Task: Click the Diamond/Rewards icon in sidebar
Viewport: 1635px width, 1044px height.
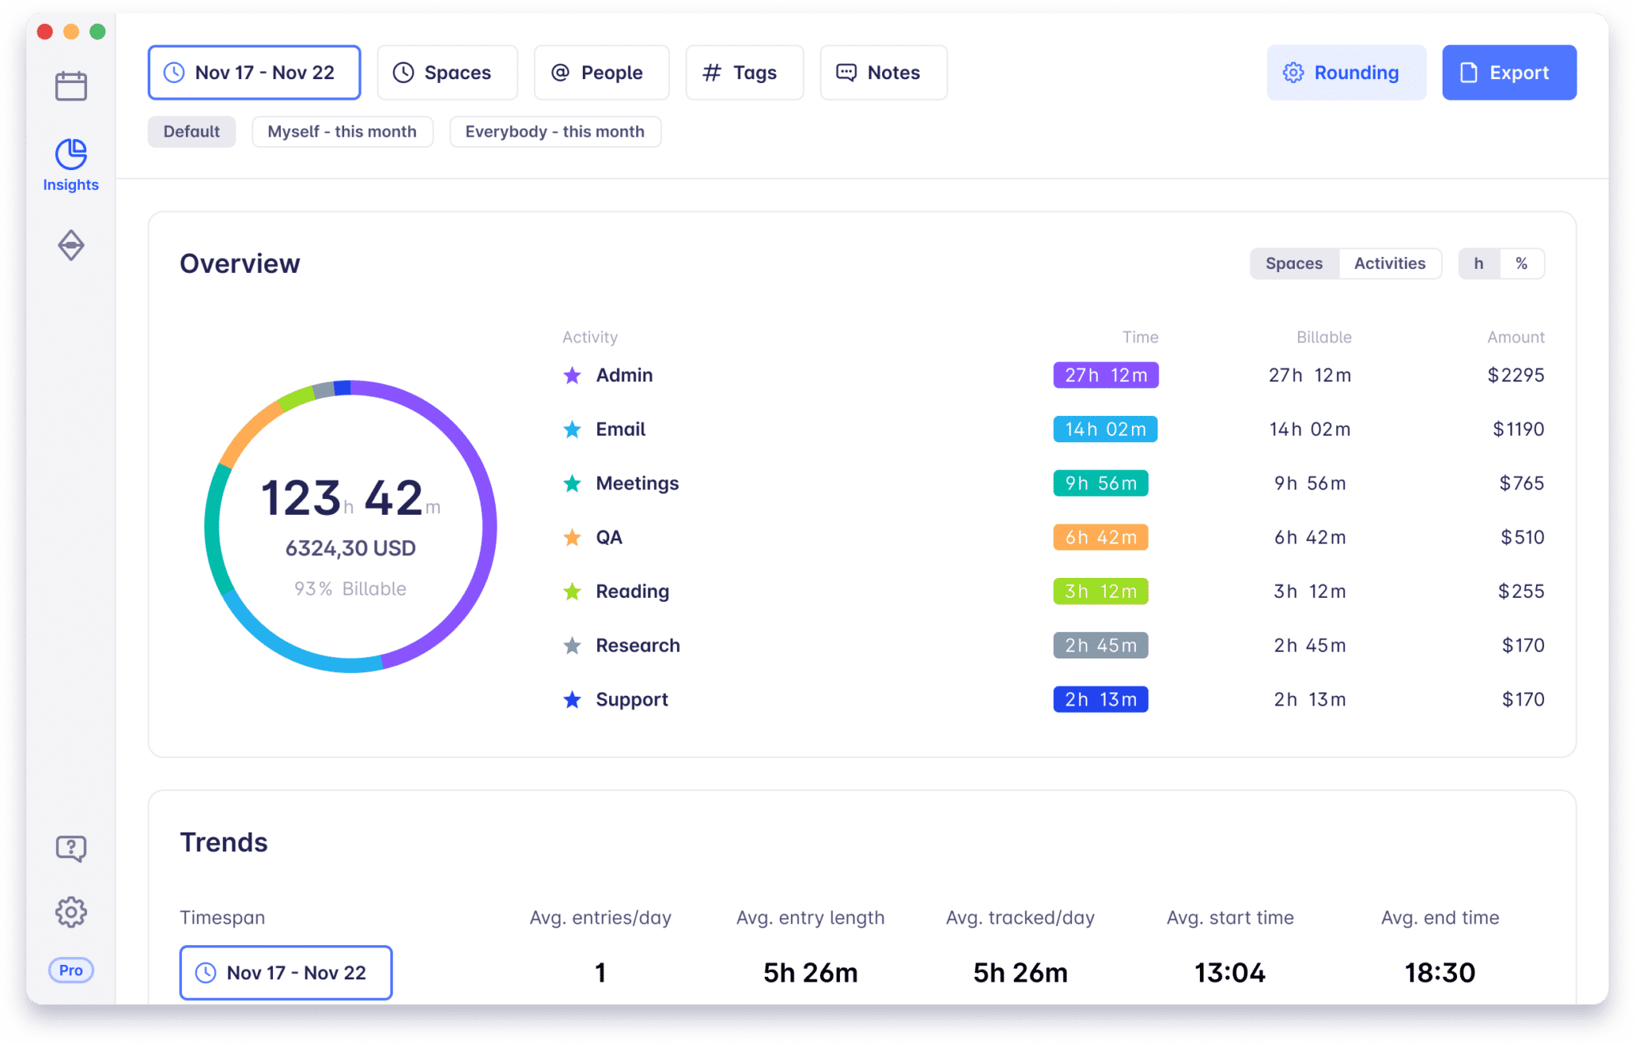Action: pyautogui.click(x=69, y=244)
